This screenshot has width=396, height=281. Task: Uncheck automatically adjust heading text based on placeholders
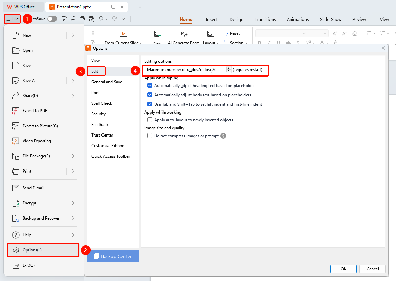(150, 86)
